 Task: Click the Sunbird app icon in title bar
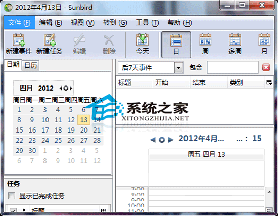coord(8,8)
